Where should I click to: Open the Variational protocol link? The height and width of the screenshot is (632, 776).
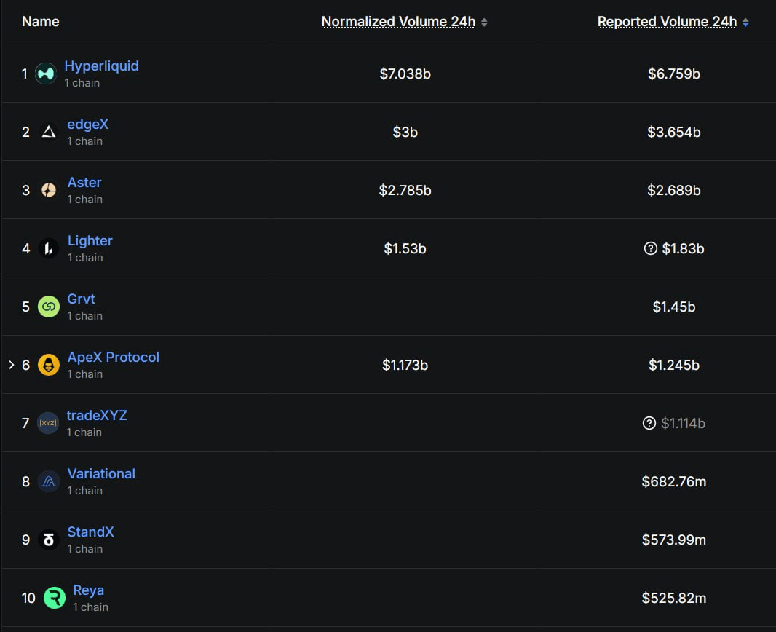(x=101, y=473)
